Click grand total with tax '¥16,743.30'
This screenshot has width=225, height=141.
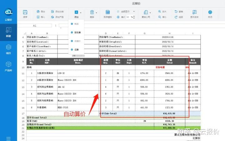coord(169,125)
